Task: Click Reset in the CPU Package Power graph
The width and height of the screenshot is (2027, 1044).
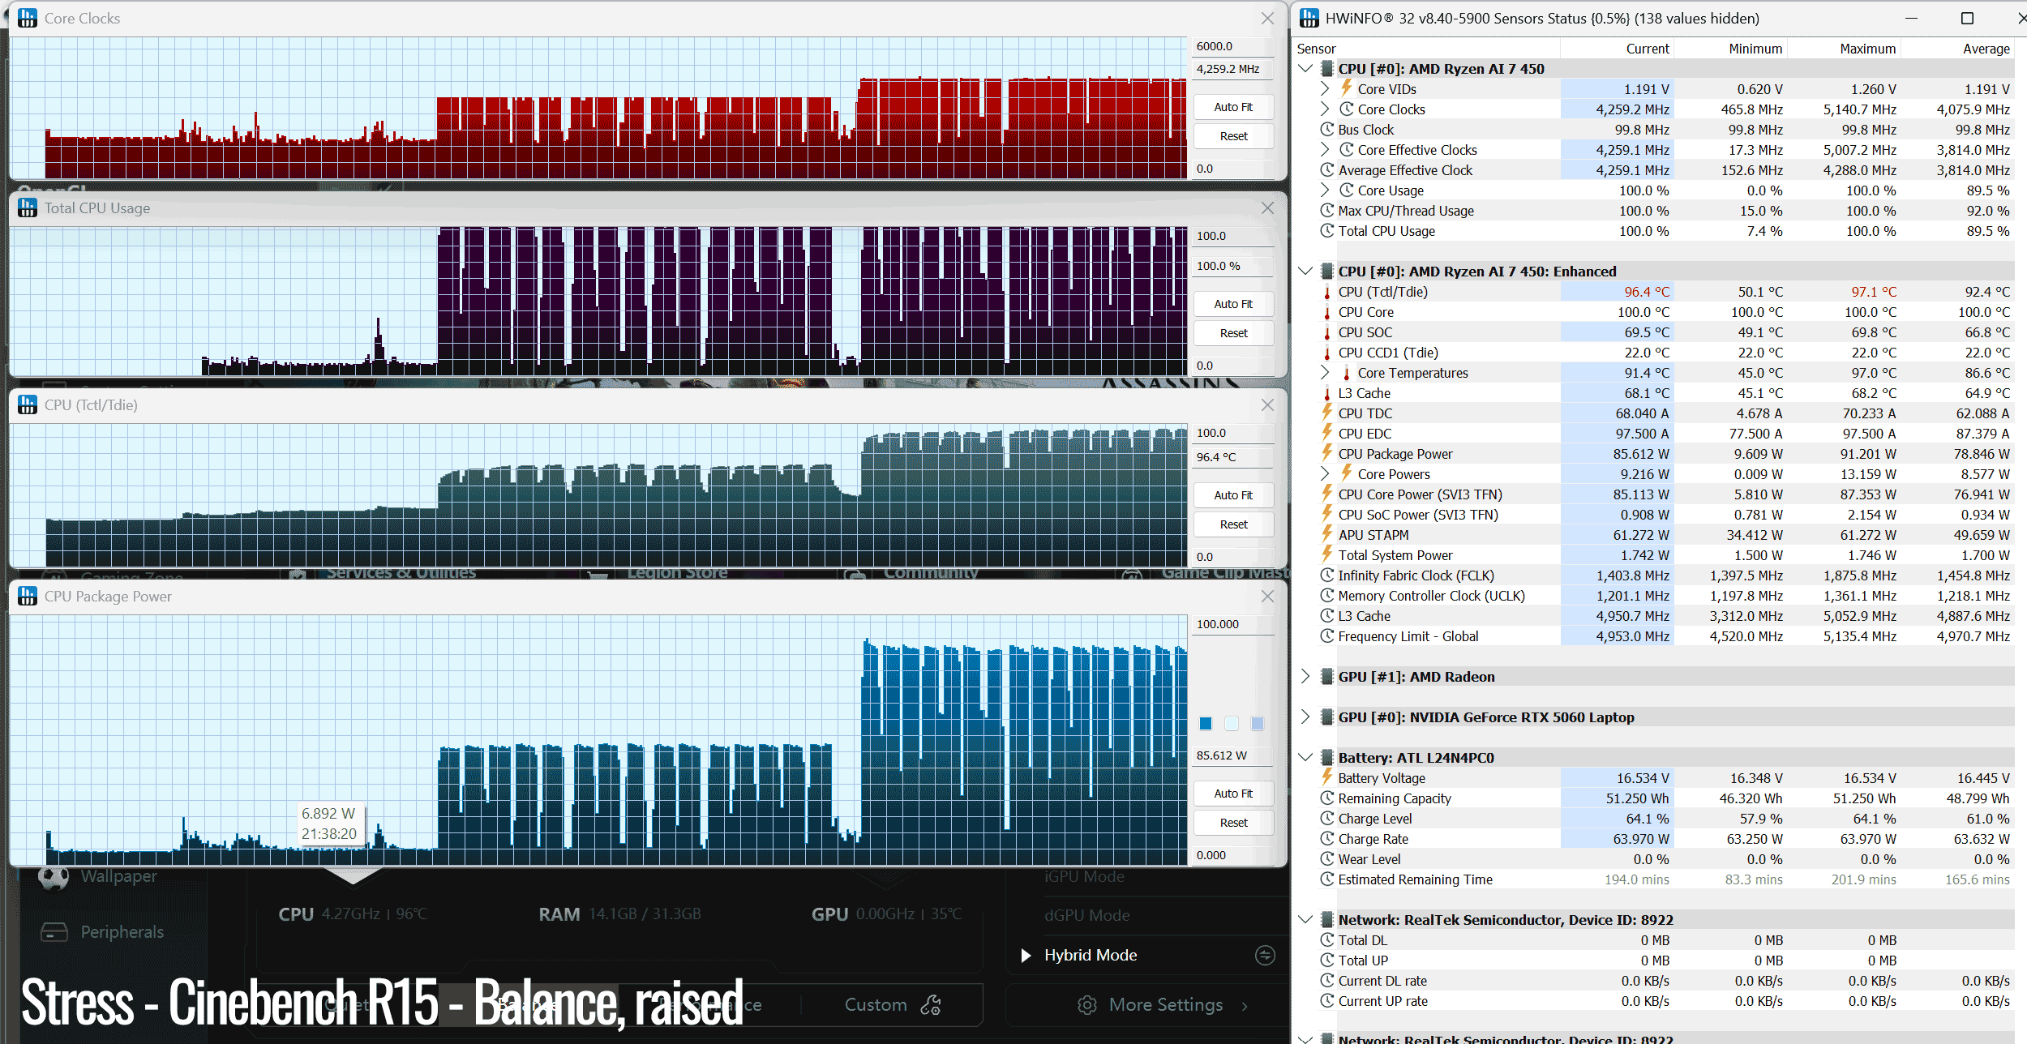Action: tap(1233, 823)
